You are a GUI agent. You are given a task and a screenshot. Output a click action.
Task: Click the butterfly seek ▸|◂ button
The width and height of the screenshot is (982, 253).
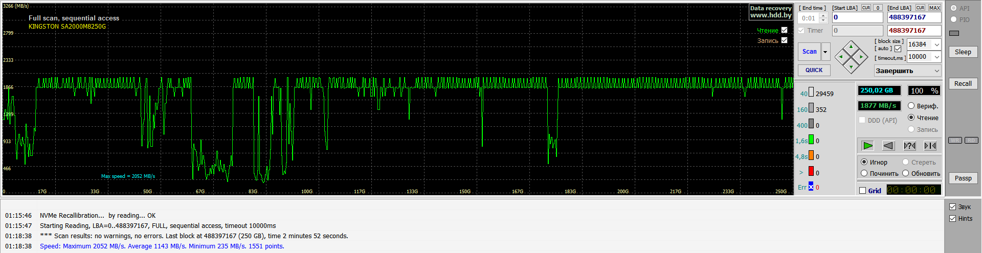coord(930,146)
